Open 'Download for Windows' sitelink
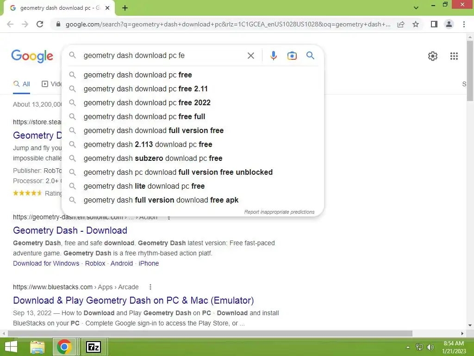 [x=46, y=263]
